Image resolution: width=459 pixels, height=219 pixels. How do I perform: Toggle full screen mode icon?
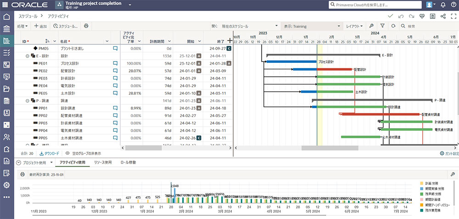pos(453,17)
